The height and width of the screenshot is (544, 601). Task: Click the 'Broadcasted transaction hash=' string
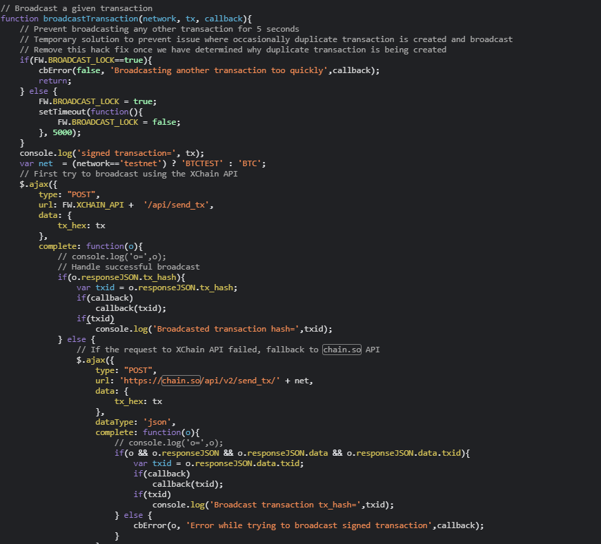point(226,329)
